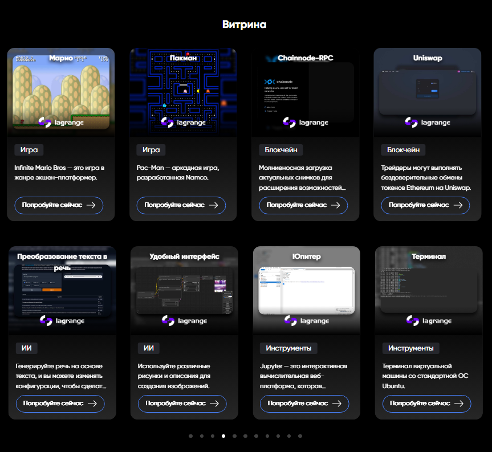Go to the first carousel page dot
Image resolution: width=492 pixels, height=452 pixels.
click(190, 436)
